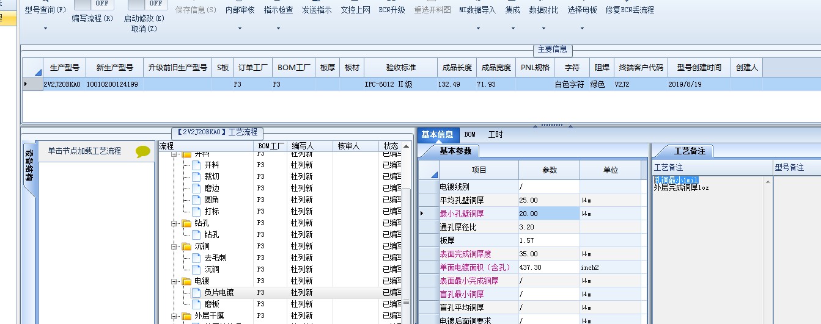The width and height of the screenshot is (821, 324).
Task: Click the 编写人 column header in tree
Action: (x=309, y=146)
